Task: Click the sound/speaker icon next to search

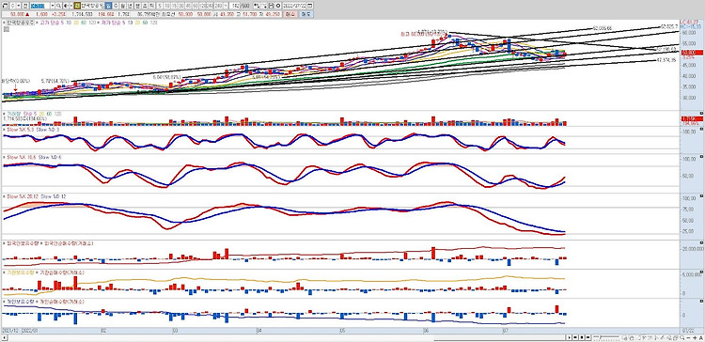Action: [65, 6]
